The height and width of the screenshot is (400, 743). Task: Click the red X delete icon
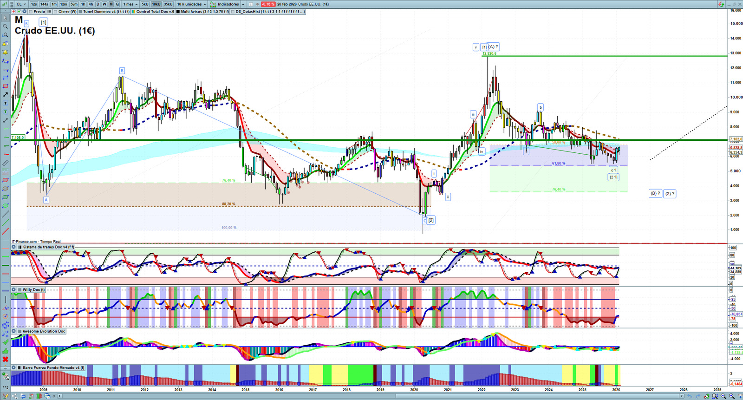5,359
